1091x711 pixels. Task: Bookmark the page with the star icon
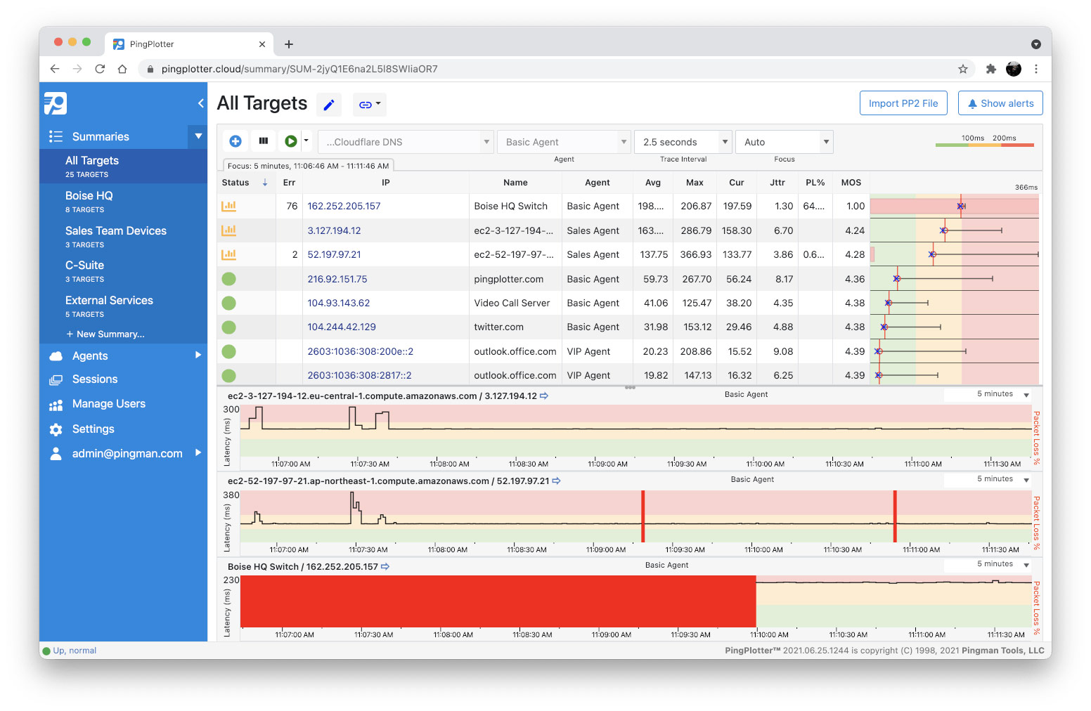point(963,69)
